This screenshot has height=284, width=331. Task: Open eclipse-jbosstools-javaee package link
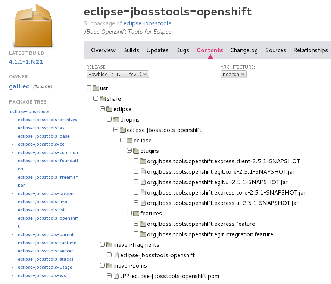pos(46,193)
